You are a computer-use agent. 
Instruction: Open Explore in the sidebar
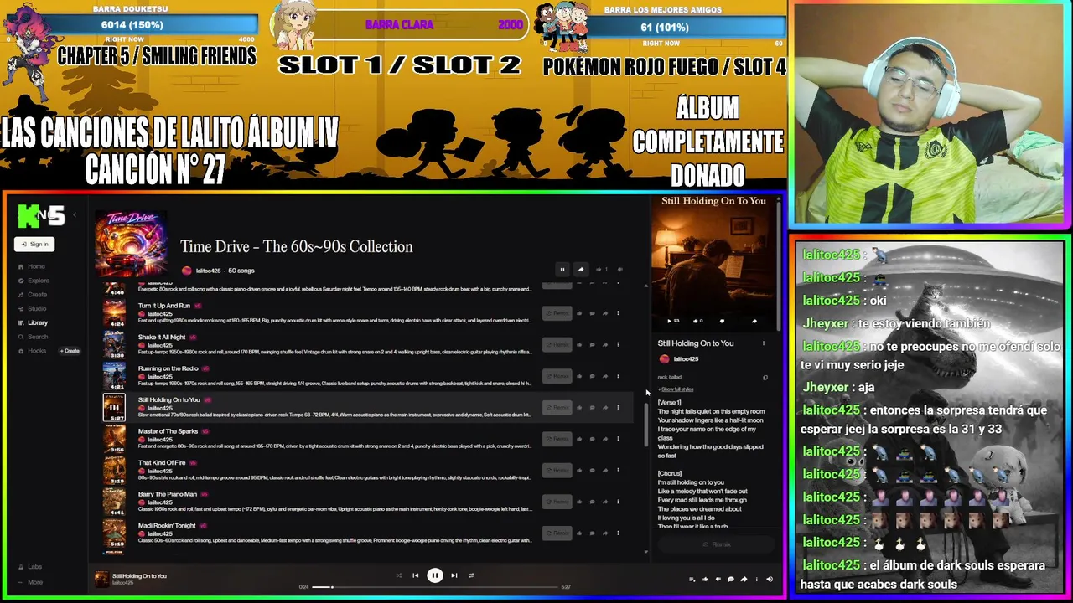tap(34, 281)
